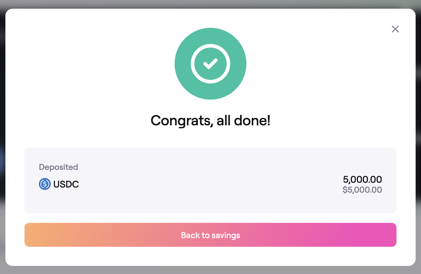The width and height of the screenshot is (421, 274).
Task: Click the small white tick mark
Action: (210, 63)
